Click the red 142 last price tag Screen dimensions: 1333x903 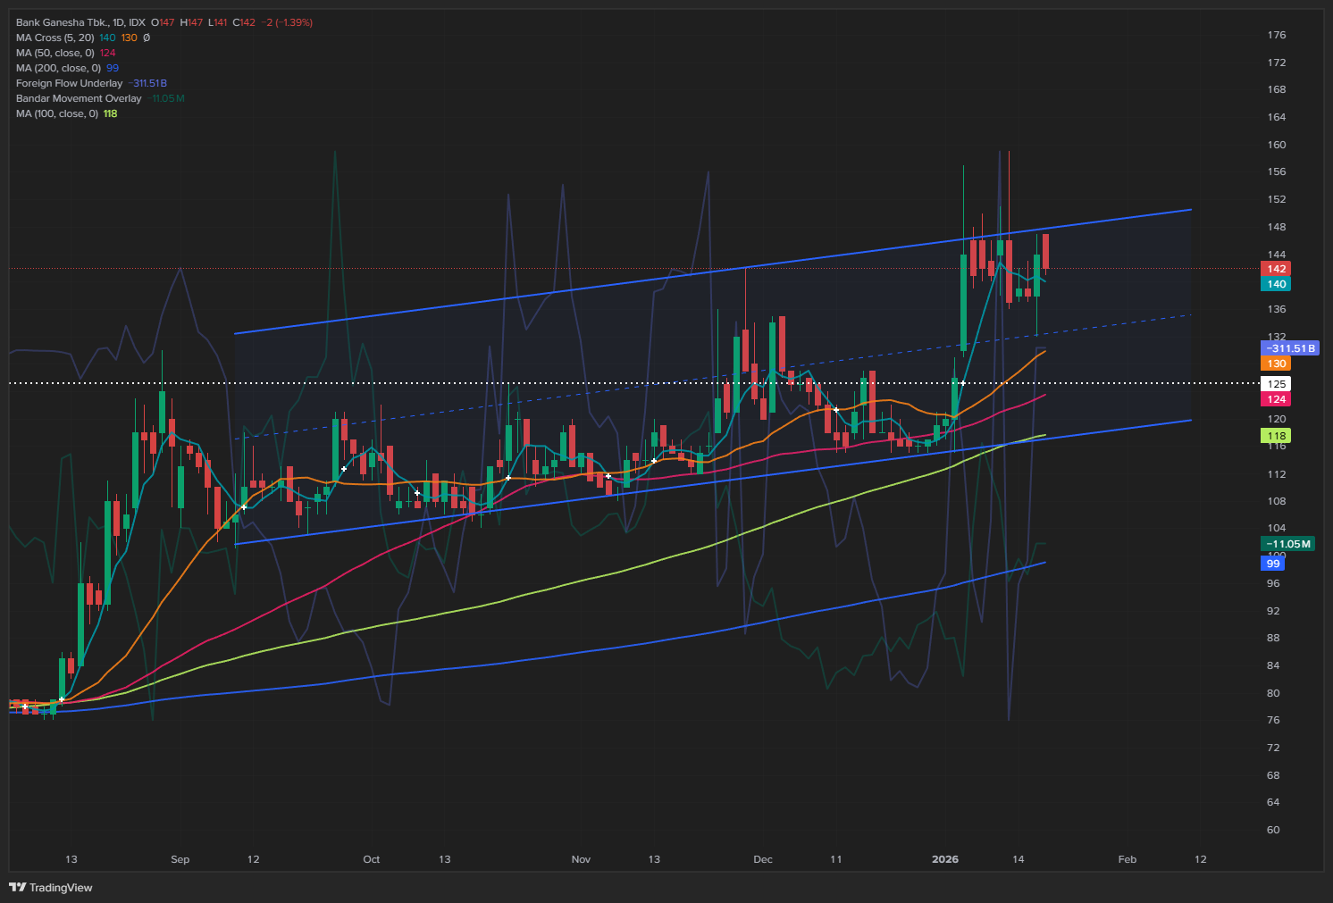(1276, 269)
